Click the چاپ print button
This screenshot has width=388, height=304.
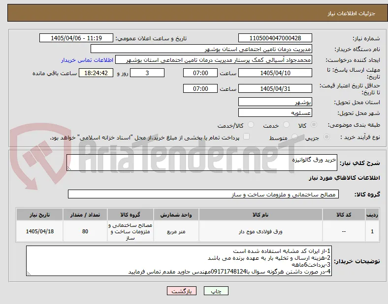tap(216, 291)
